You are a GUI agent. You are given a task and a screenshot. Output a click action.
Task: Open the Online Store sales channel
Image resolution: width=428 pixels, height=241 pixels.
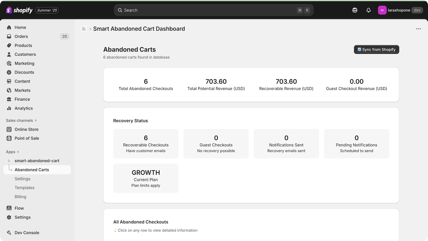point(26,129)
